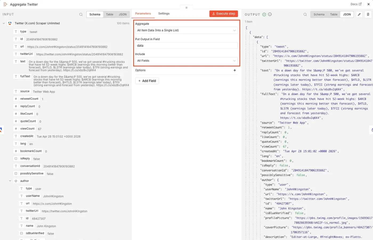This screenshot has width=373, height=240.
Task: Click the boolean type icon beside isReply
Action: [x=16, y=158]
